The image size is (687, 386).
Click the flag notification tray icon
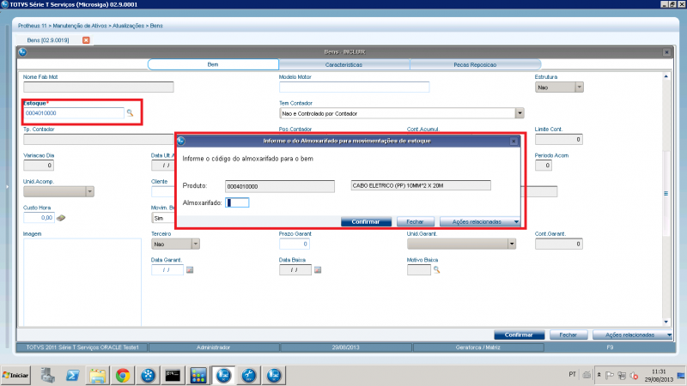point(610,375)
